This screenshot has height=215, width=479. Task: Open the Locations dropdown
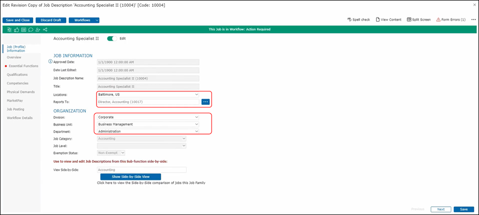point(148,94)
